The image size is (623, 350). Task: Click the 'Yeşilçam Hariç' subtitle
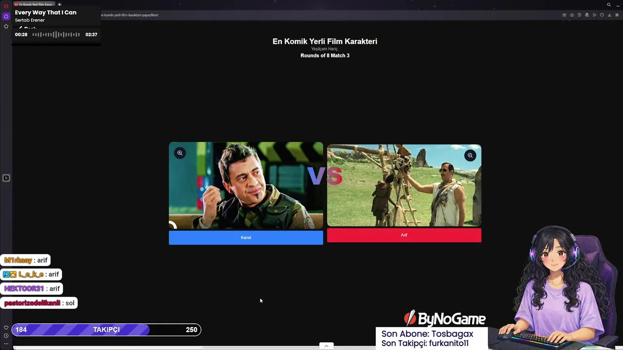point(325,49)
